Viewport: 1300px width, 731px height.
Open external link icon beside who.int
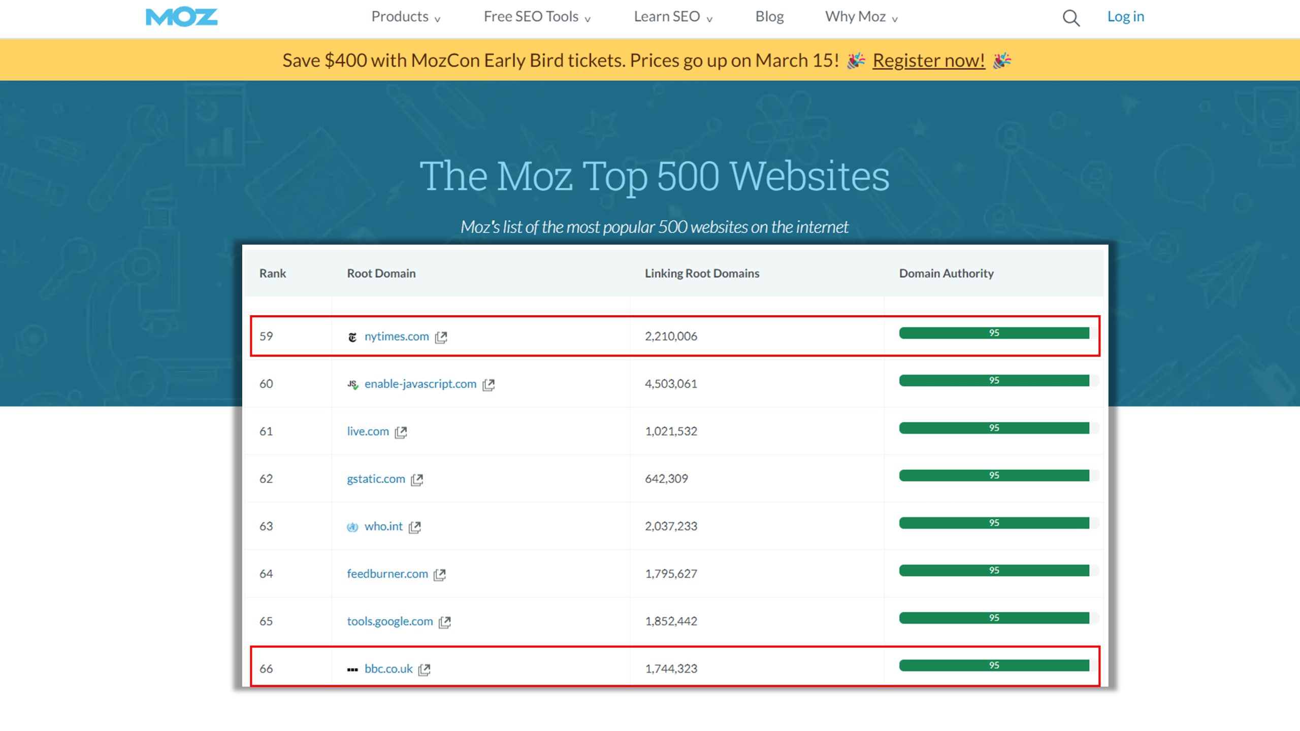tap(414, 527)
